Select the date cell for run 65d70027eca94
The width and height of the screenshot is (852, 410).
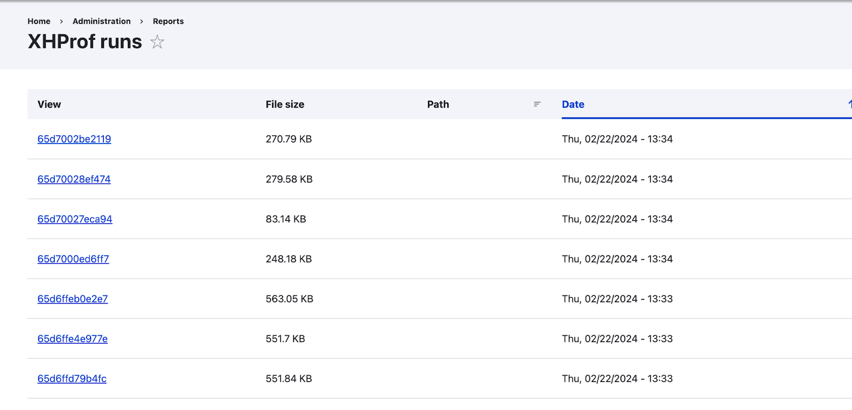[x=617, y=219]
